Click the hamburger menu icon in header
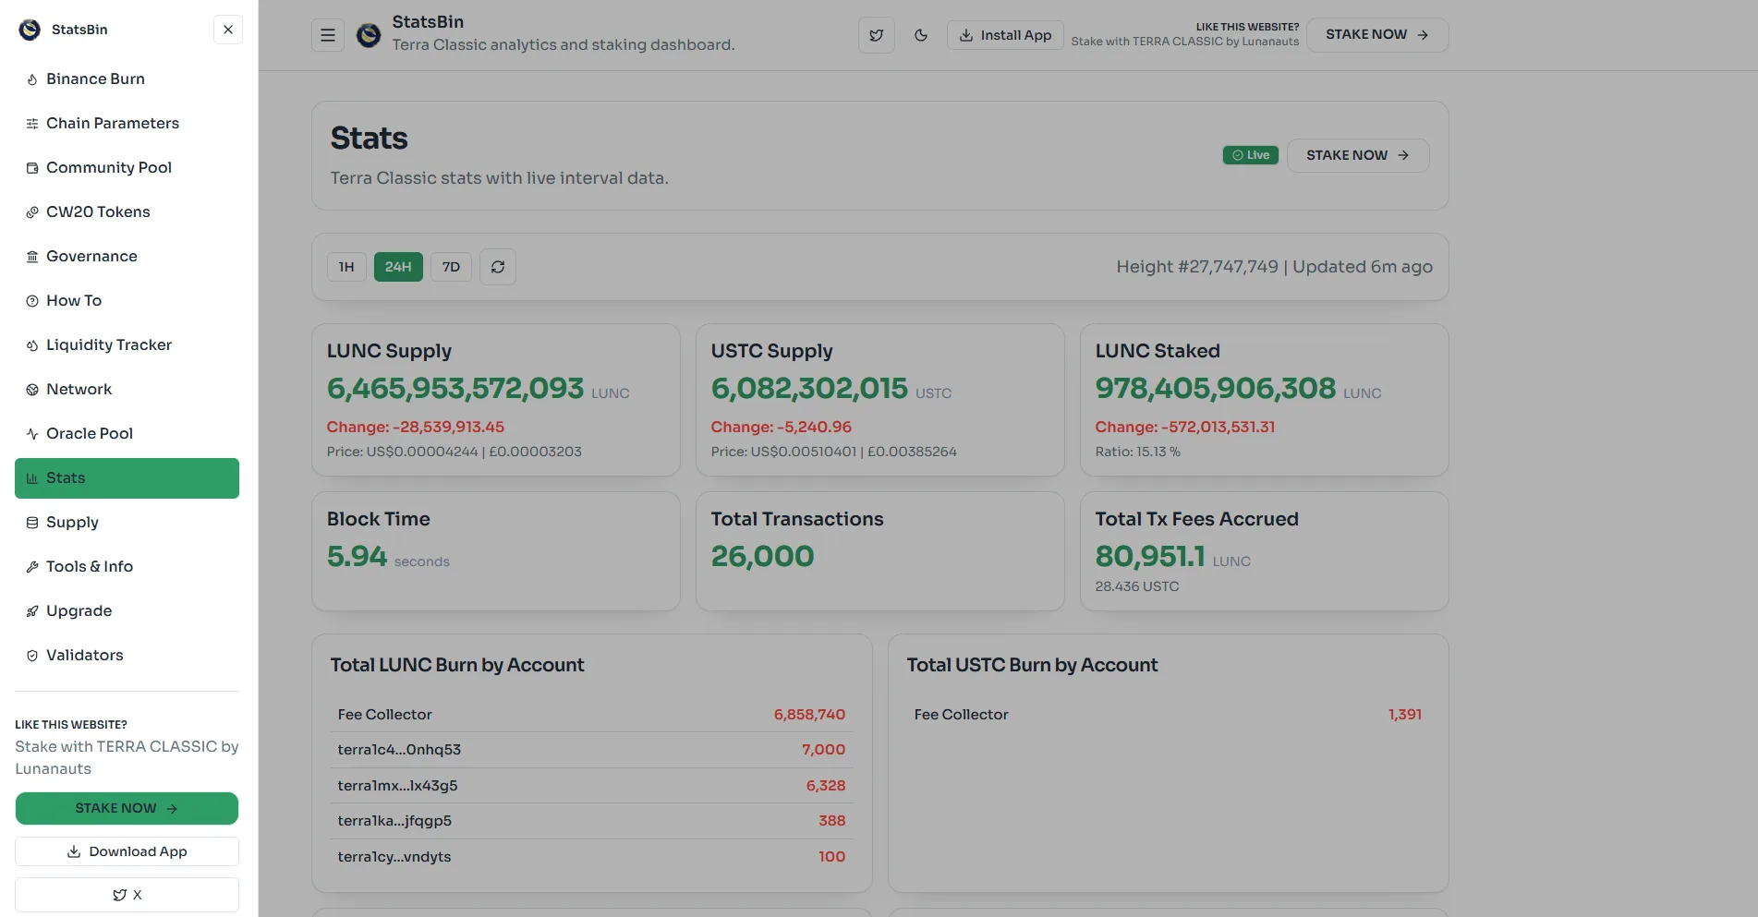The width and height of the screenshot is (1758, 917). (327, 35)
